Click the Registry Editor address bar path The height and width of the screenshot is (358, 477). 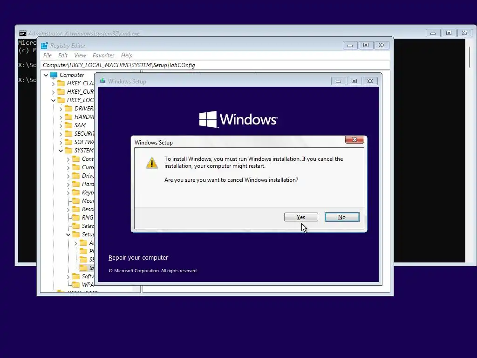click(215, 65)
